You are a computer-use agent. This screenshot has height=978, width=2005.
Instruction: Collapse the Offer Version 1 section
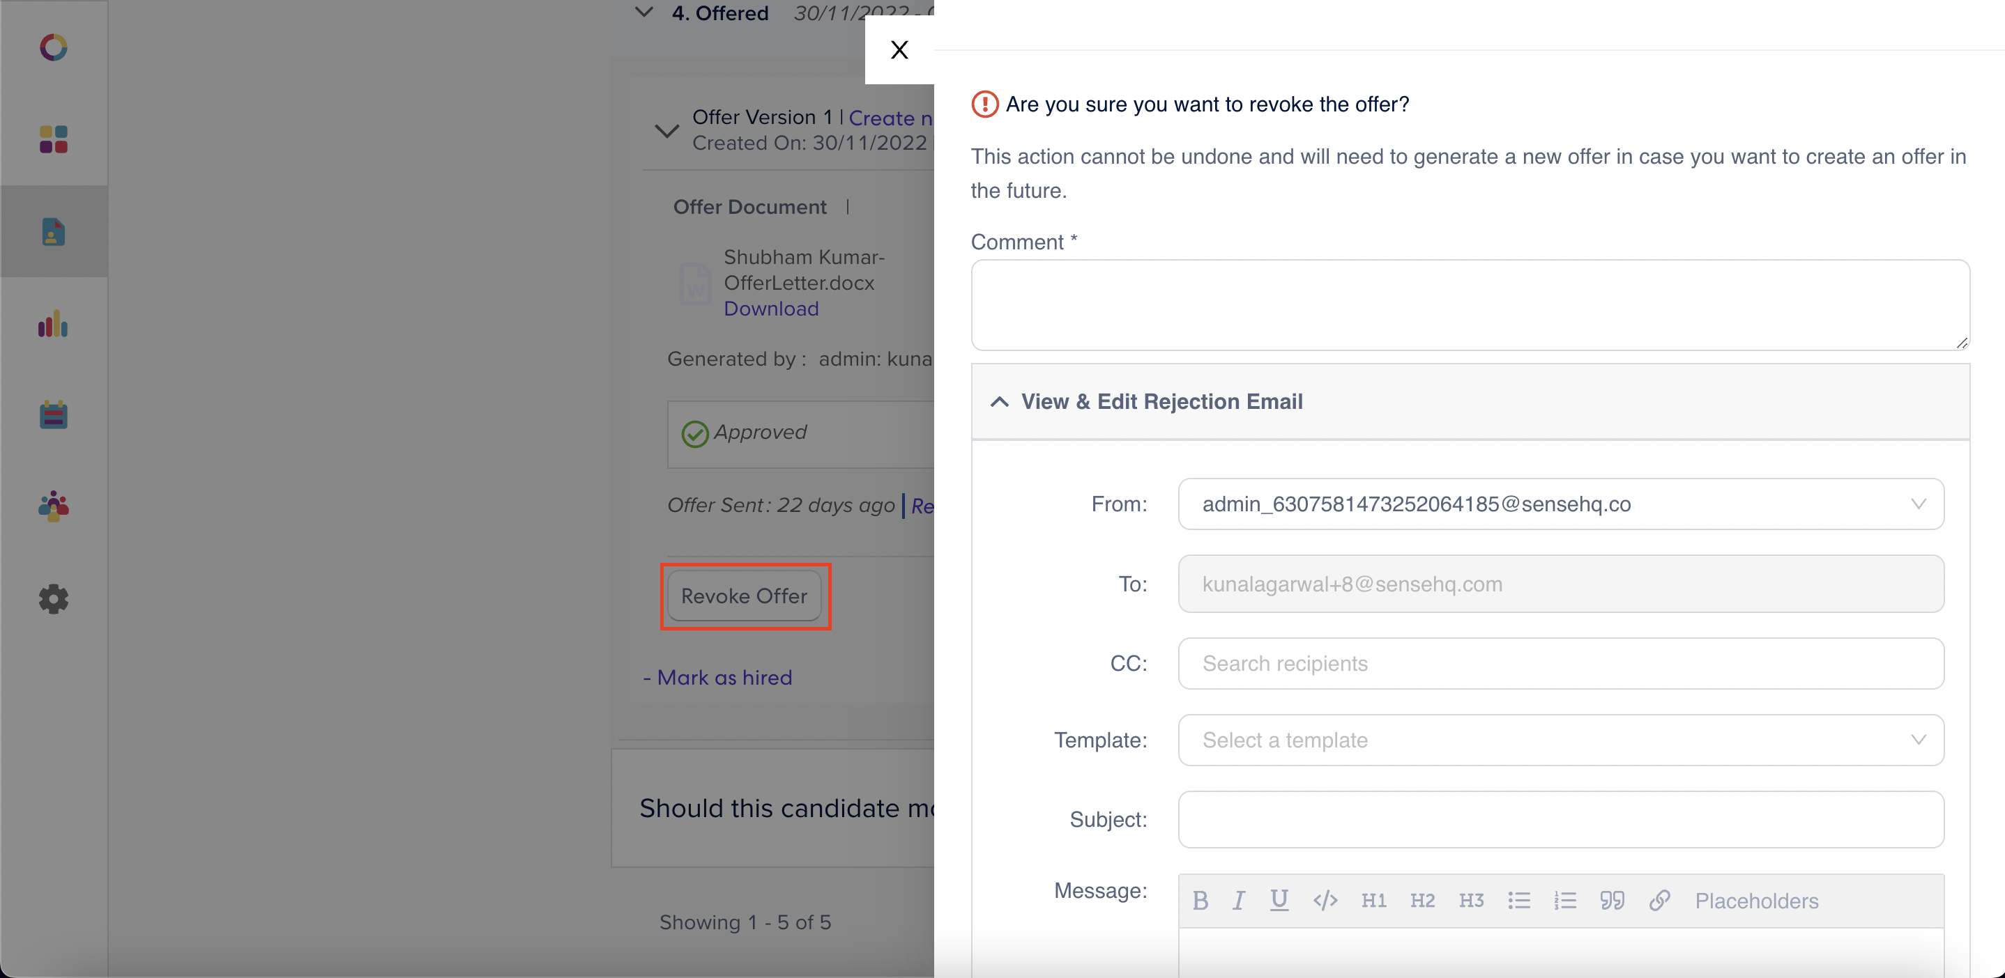pyautogui.click(x=666, y=130)
